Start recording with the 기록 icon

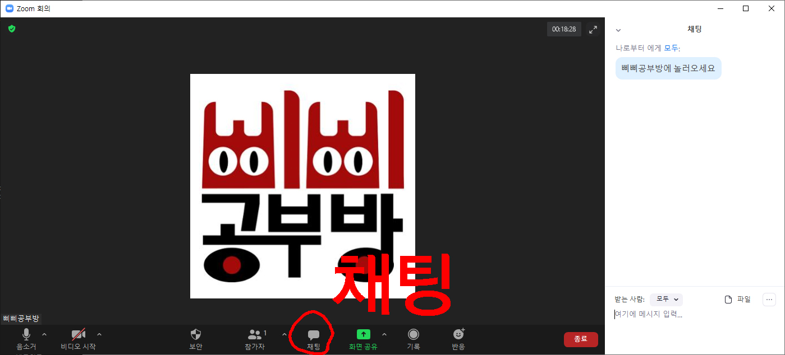coord(414,334)
